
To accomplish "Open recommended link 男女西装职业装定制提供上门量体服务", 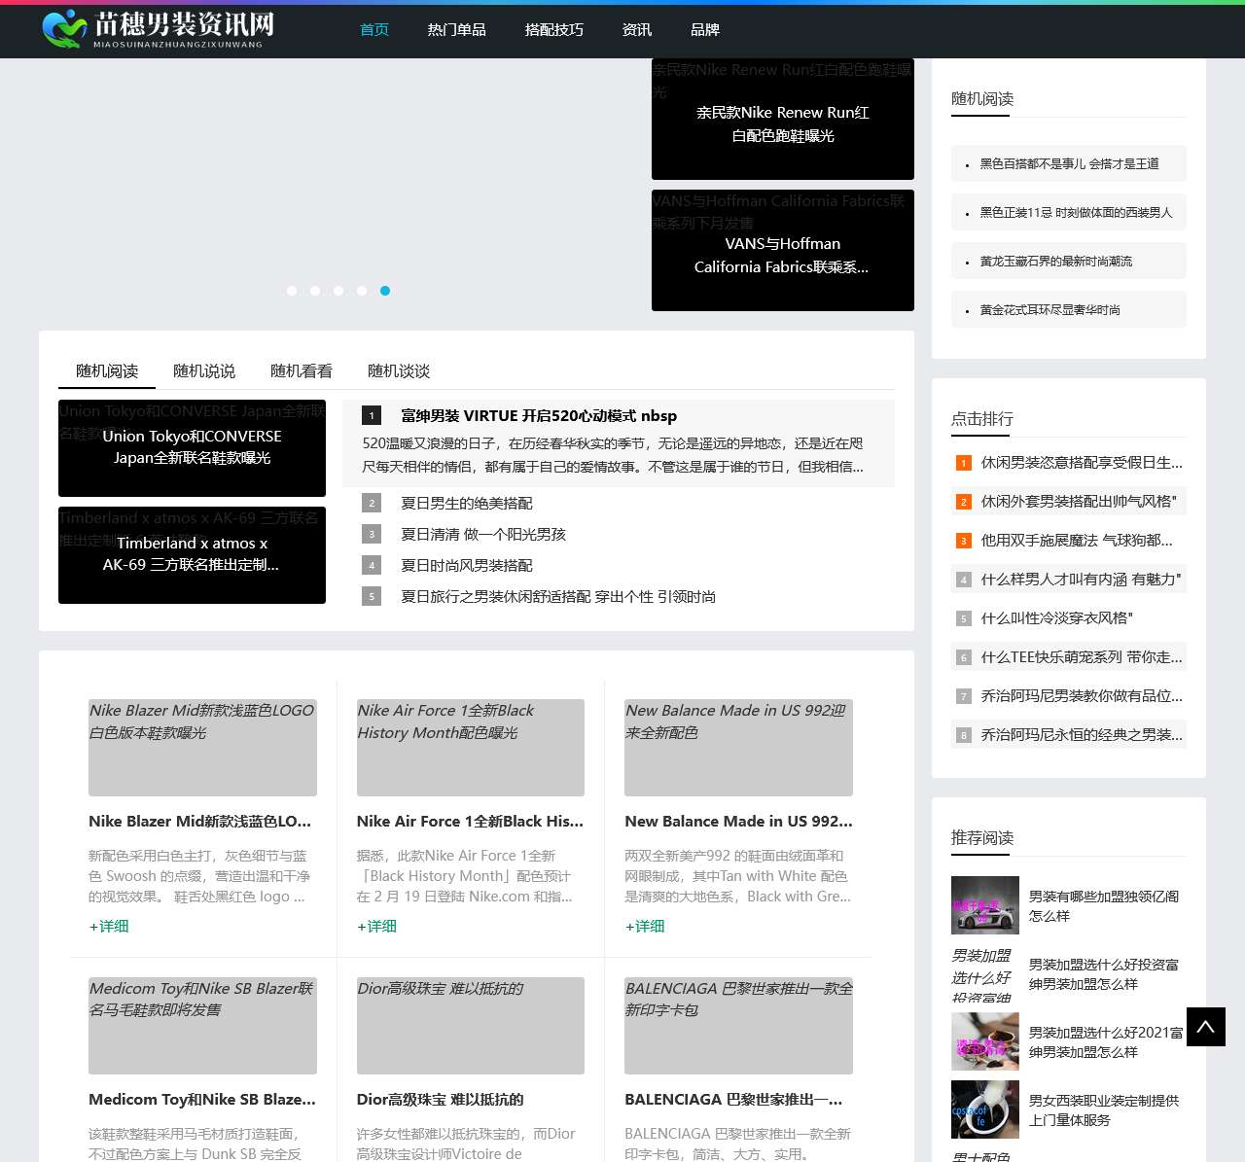I will pos(1104,1109).
